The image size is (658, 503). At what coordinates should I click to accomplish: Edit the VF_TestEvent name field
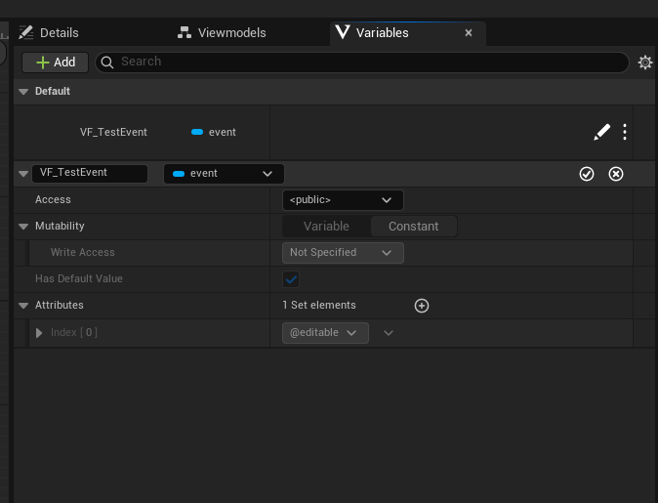[90, 173]
